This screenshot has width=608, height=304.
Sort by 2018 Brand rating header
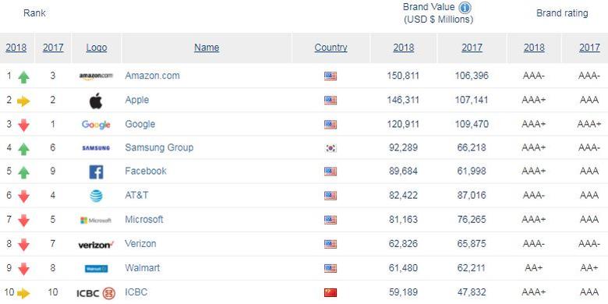534,48
